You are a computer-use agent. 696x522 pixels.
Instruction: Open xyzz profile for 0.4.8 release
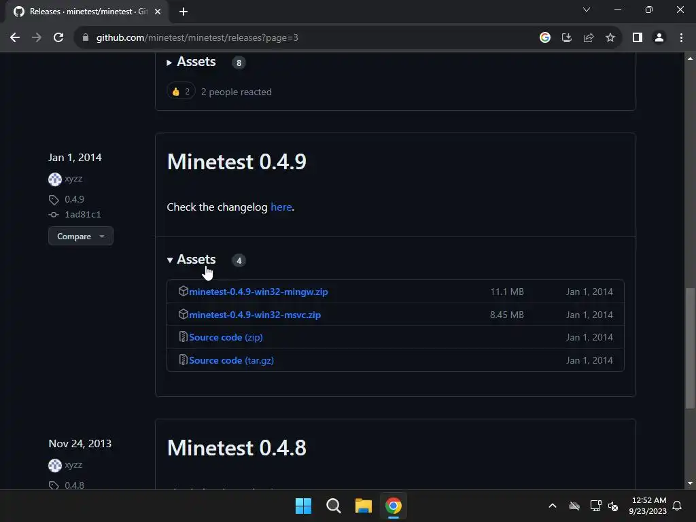pos(73,465)
